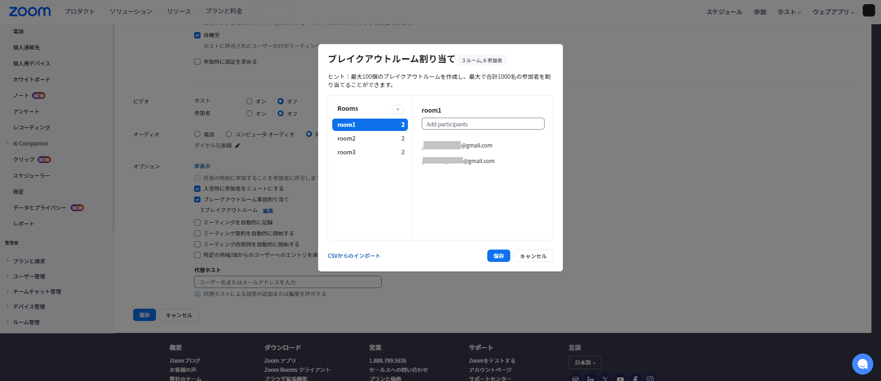This screenshot has height=381, width=881.
Task: Focus the Add participants input field
Action: coord(483,124)
